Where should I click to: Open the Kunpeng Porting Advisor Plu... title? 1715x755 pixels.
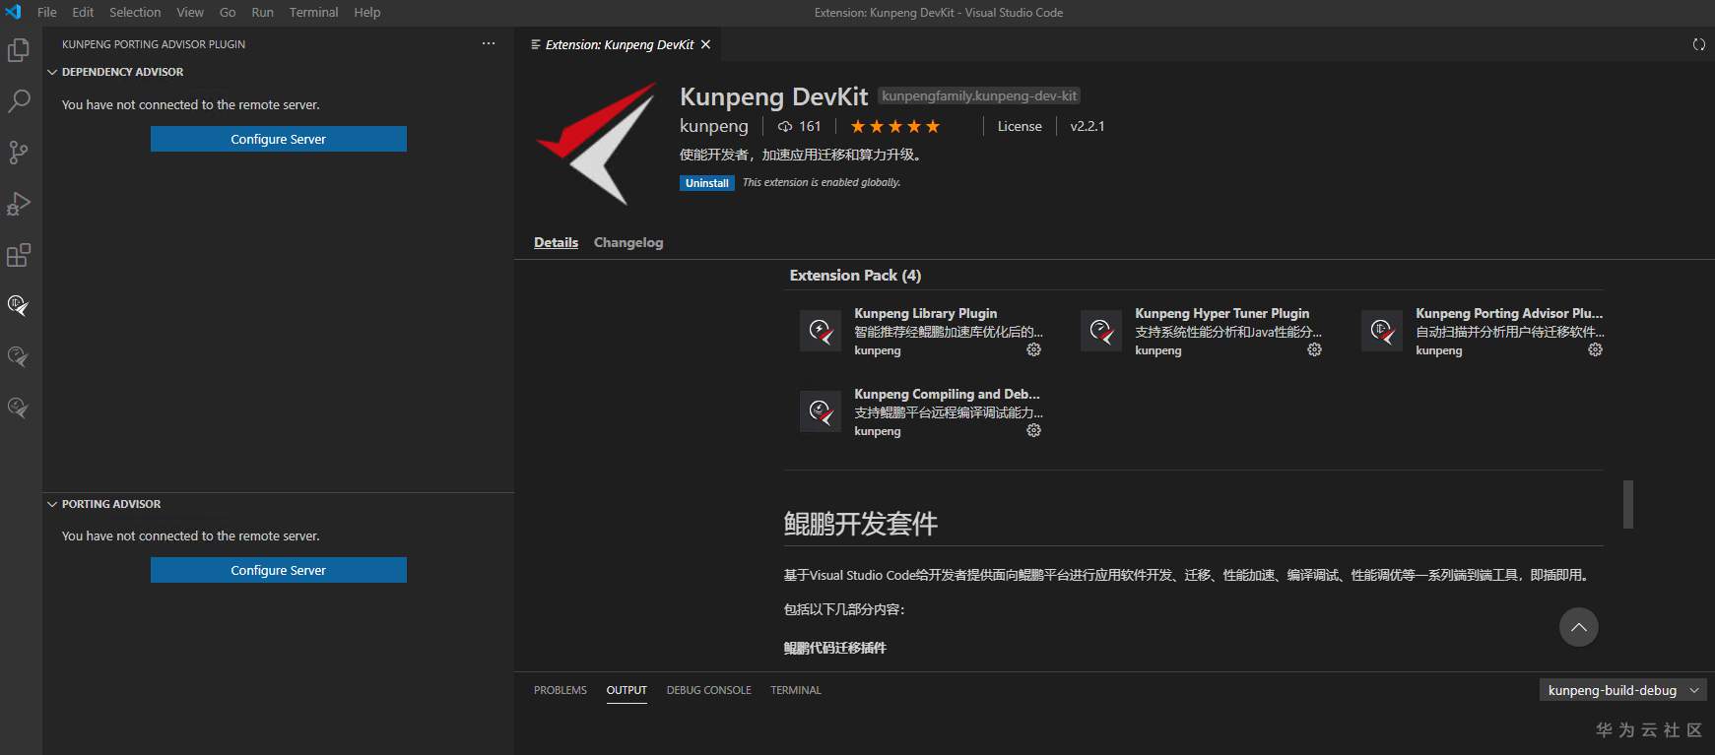click(x=1509, y=313)
